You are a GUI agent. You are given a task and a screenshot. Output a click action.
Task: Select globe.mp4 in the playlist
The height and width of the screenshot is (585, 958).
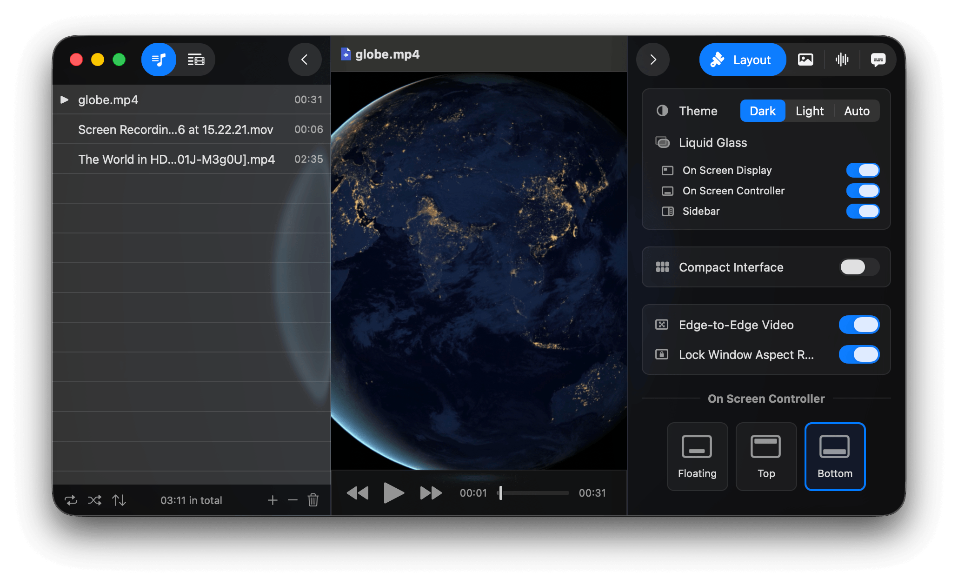tap(192, 100)
